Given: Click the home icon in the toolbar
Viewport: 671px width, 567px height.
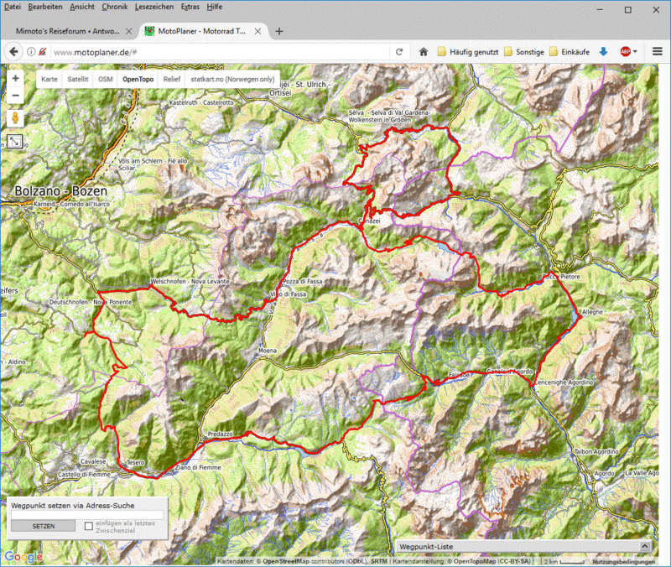Looking at the screenshot, I should point(424,50).
